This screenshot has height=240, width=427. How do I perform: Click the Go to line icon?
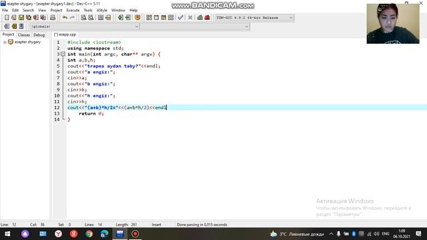pos(108,18)
